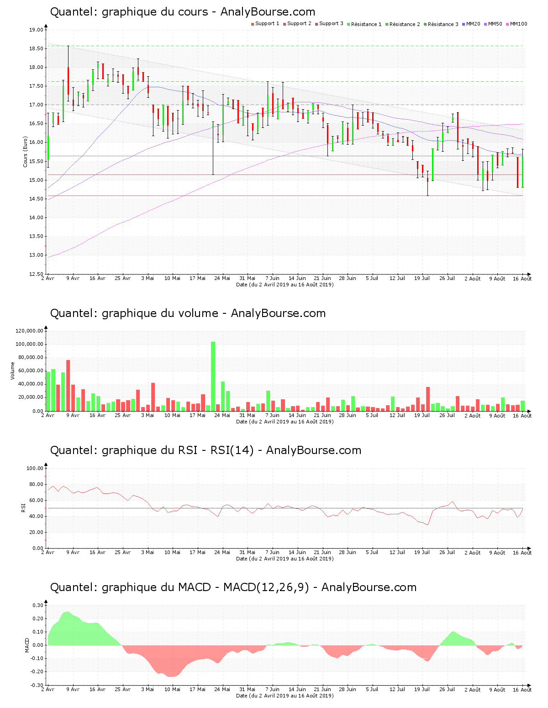Click the -0.30 MACD axis value
Viewport: 548px width, 708px height.
(x=37, y=685)
